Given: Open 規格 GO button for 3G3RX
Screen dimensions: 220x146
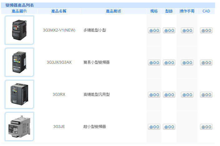Looking at the screenshot, I should [x=154, y=95].
